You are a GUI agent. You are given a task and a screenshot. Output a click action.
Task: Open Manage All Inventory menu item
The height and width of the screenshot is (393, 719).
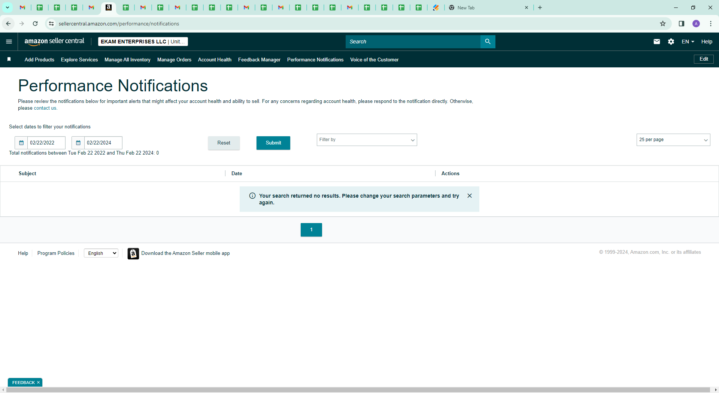(x=127, y=60)
